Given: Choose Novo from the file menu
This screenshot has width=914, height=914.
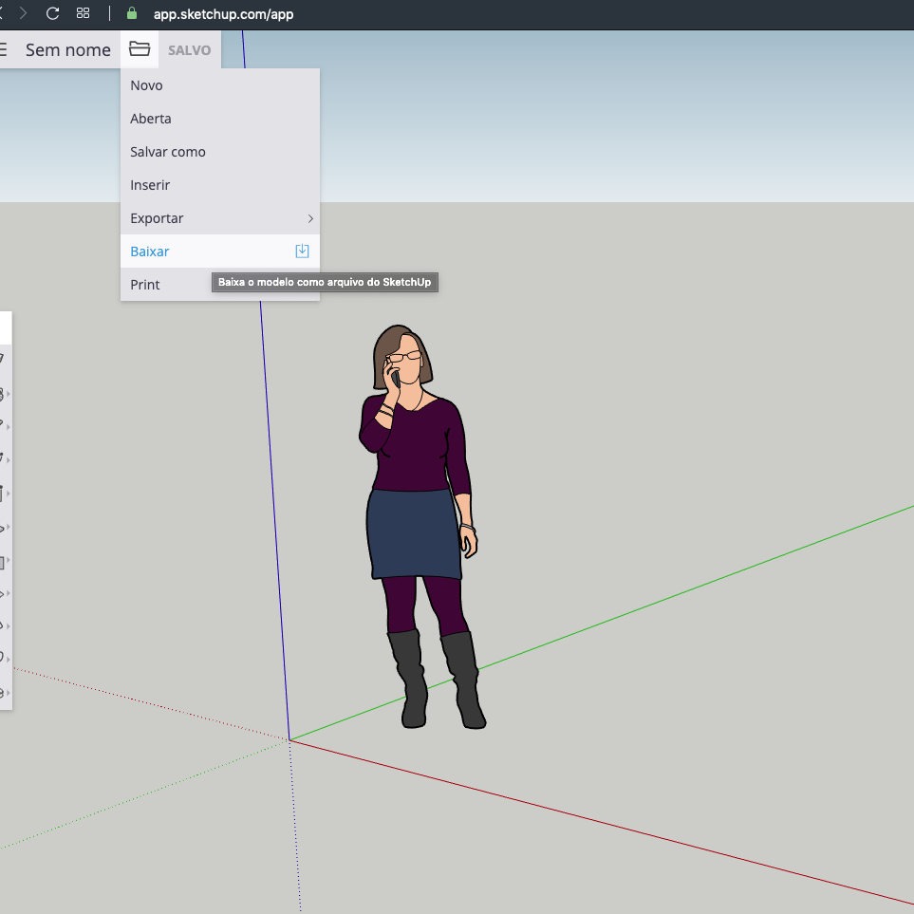Looking at the screenshot, I should (x=147, y=85).
